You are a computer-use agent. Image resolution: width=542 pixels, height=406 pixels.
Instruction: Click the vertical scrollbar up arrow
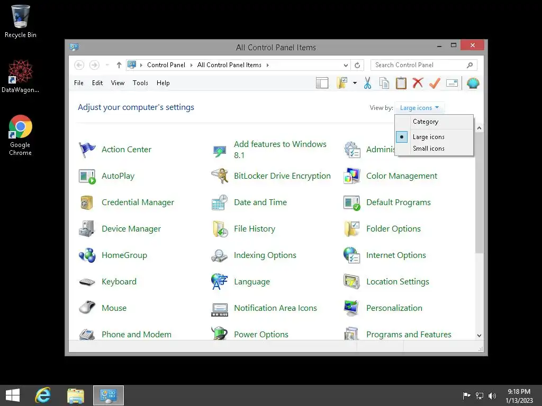tap(479, 128)
